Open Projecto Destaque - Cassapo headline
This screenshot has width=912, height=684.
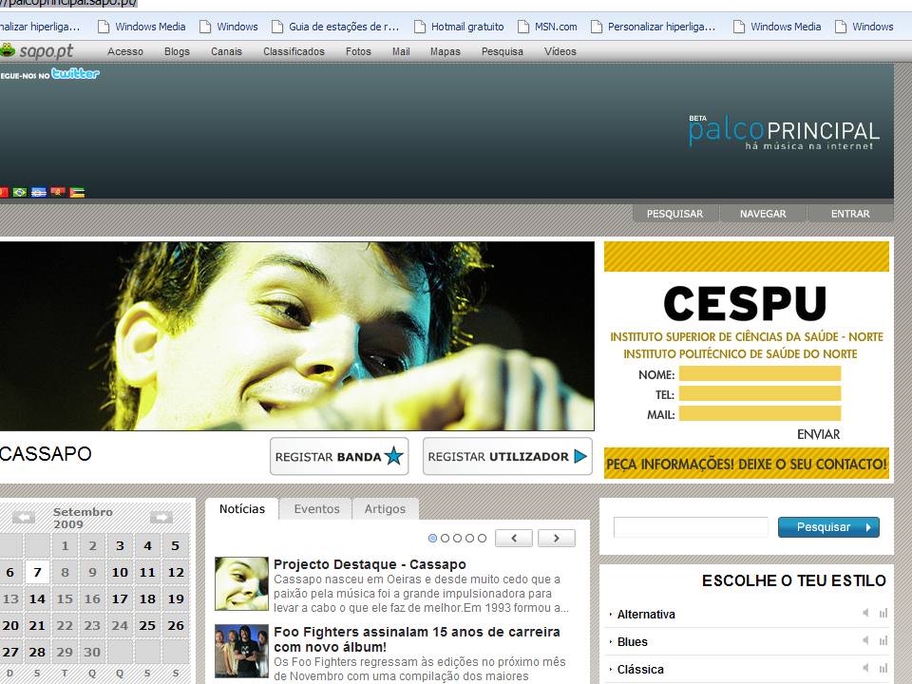pyautogui.click(x=370, y=564)
